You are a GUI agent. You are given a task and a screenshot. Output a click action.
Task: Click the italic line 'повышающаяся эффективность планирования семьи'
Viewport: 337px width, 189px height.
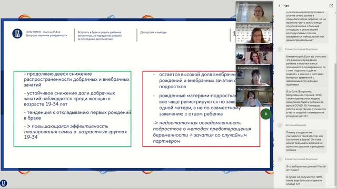tap(75, 132)
